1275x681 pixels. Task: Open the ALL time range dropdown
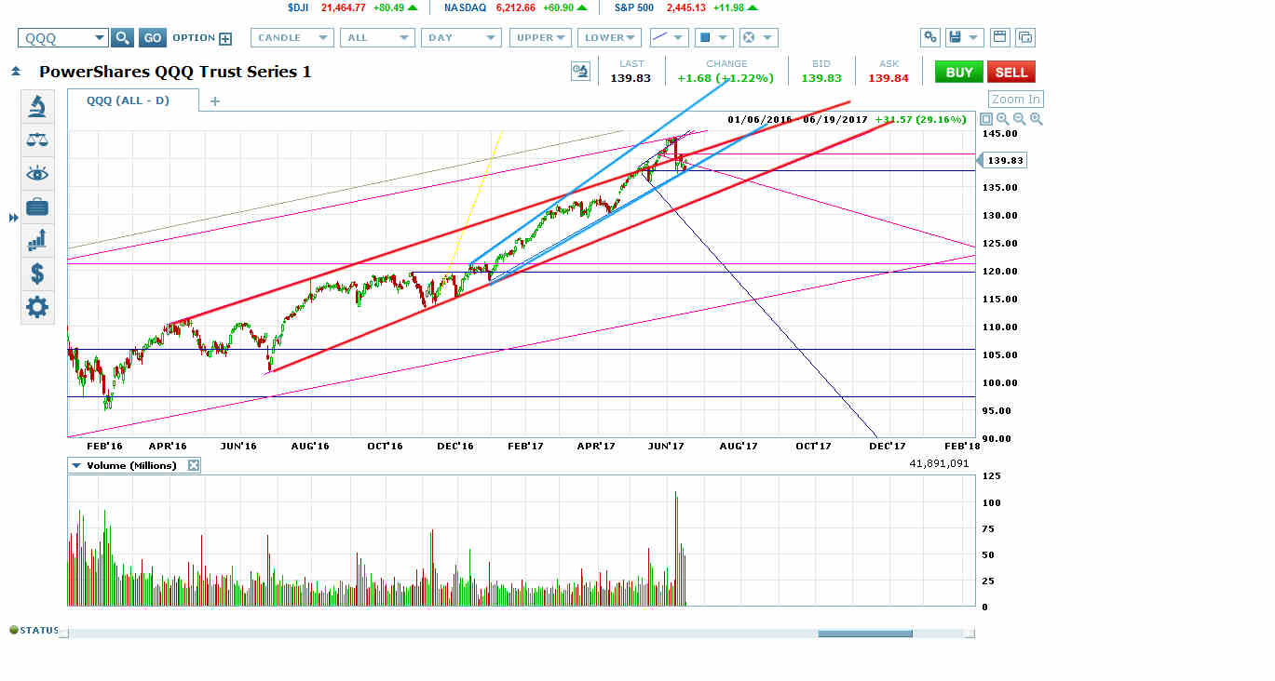[377, 37]
